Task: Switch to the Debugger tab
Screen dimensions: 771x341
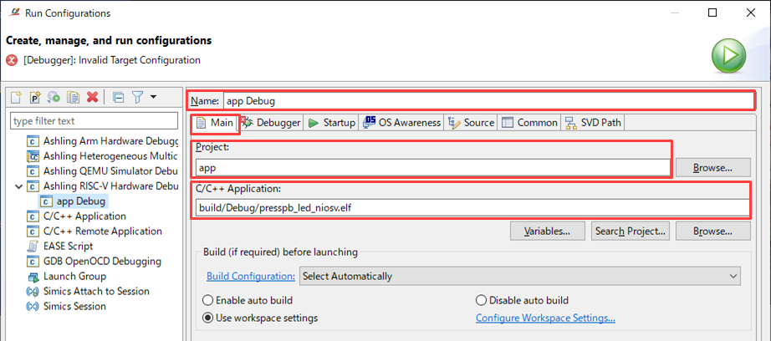Action: click(271, 123)
